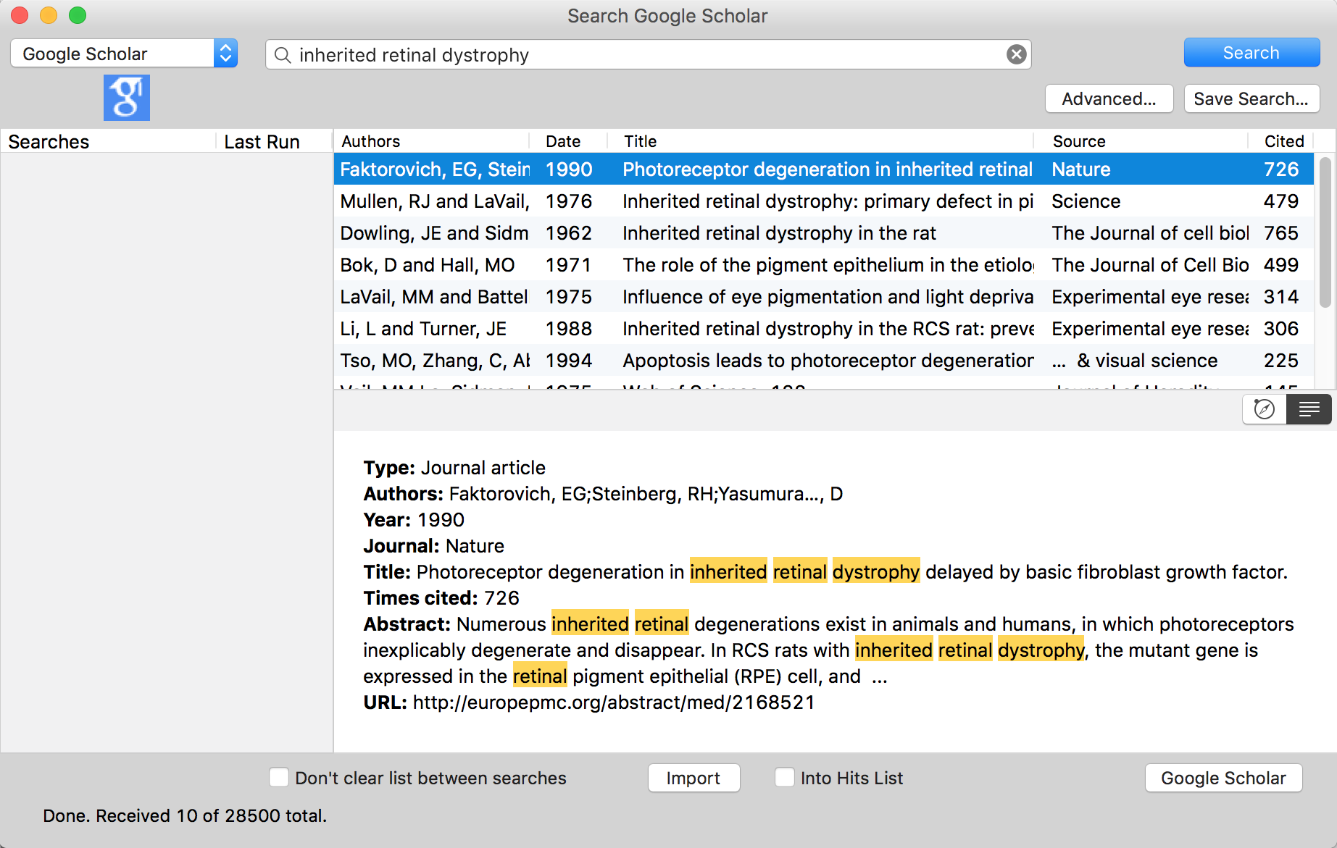Select the Tso, Zhang 1994 row
The width and height of the screenshot is (1337, 848).
click(824, 361)
